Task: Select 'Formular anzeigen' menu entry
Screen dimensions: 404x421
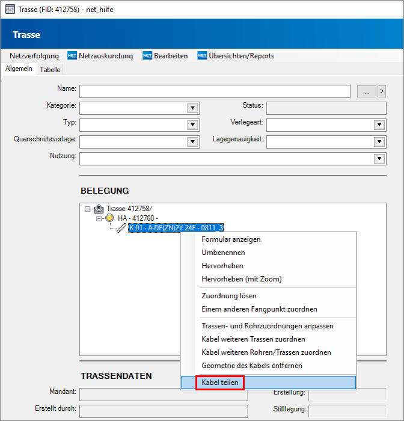Action: pos(231,239)
